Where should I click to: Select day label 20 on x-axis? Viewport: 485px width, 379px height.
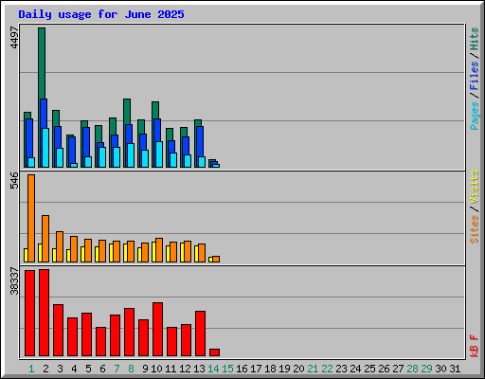(298, 369)
